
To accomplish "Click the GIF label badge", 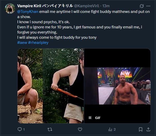I will tap(98, 118).
